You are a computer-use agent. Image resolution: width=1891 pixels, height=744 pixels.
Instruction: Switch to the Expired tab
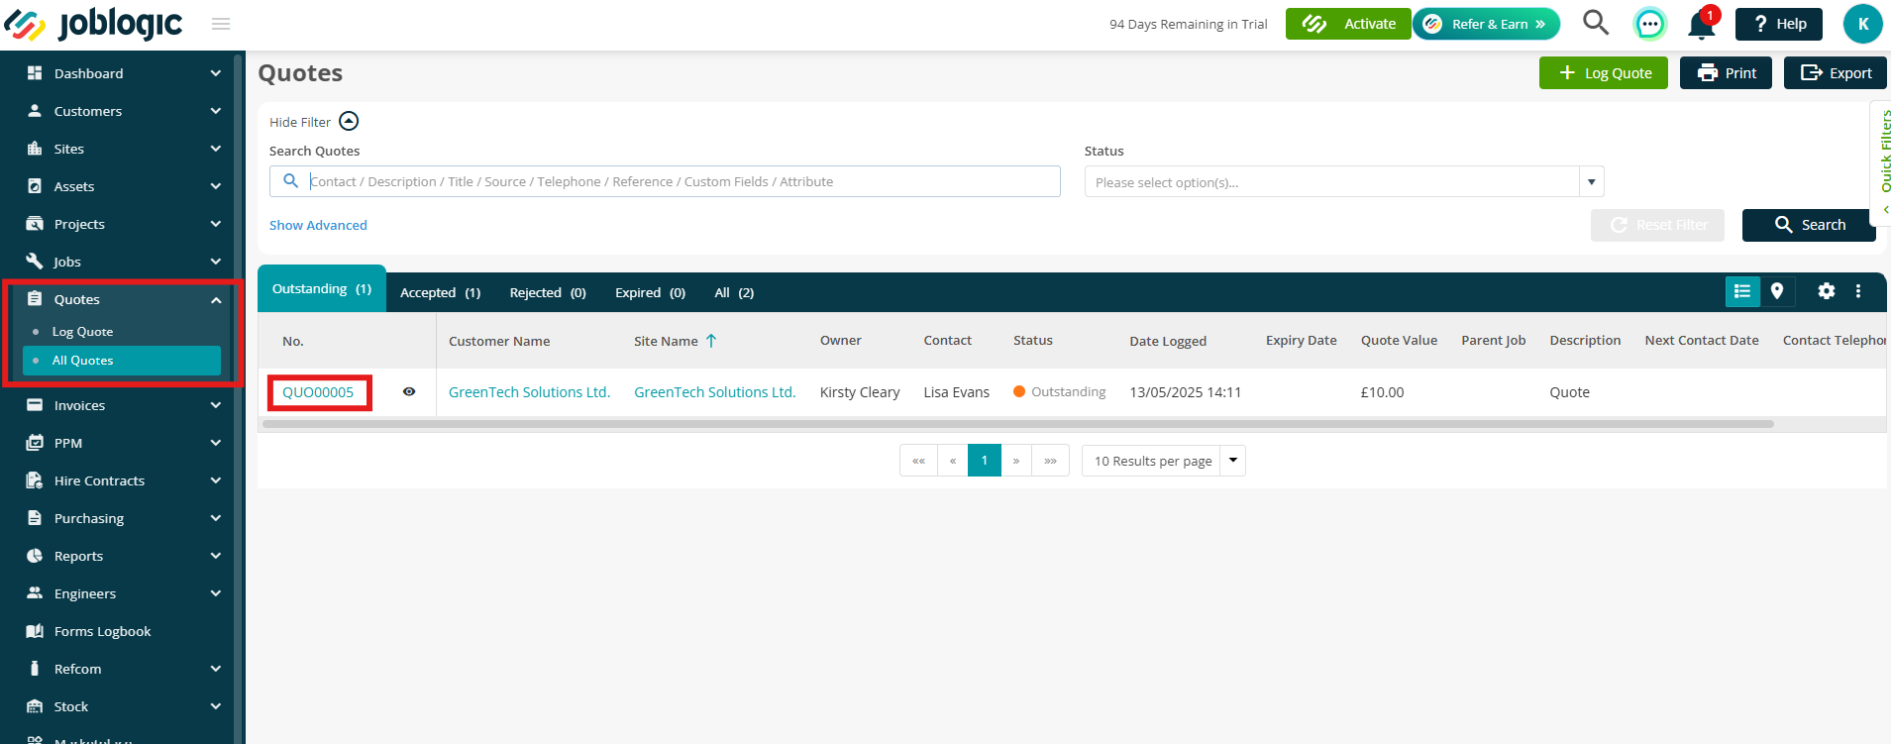coord(650,292)
